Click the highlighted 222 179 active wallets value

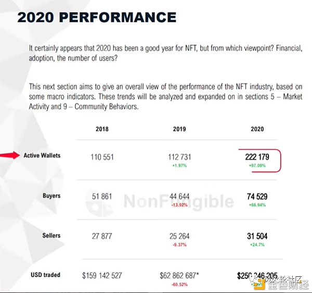(256, 157)
